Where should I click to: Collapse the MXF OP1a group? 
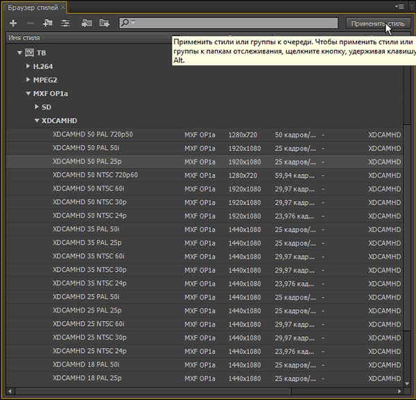pos(28,94)
